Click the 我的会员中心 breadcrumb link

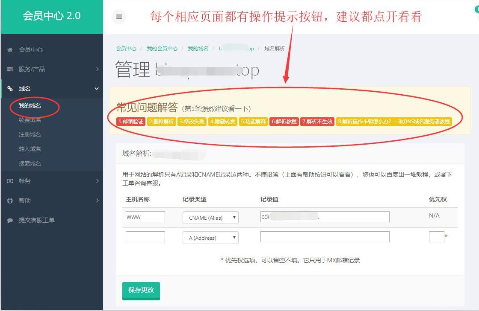tap(162, 49)
